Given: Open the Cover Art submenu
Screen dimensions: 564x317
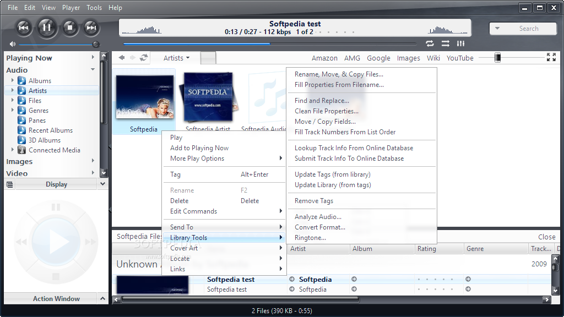Looking at the screenshot, I should [224, 248].
